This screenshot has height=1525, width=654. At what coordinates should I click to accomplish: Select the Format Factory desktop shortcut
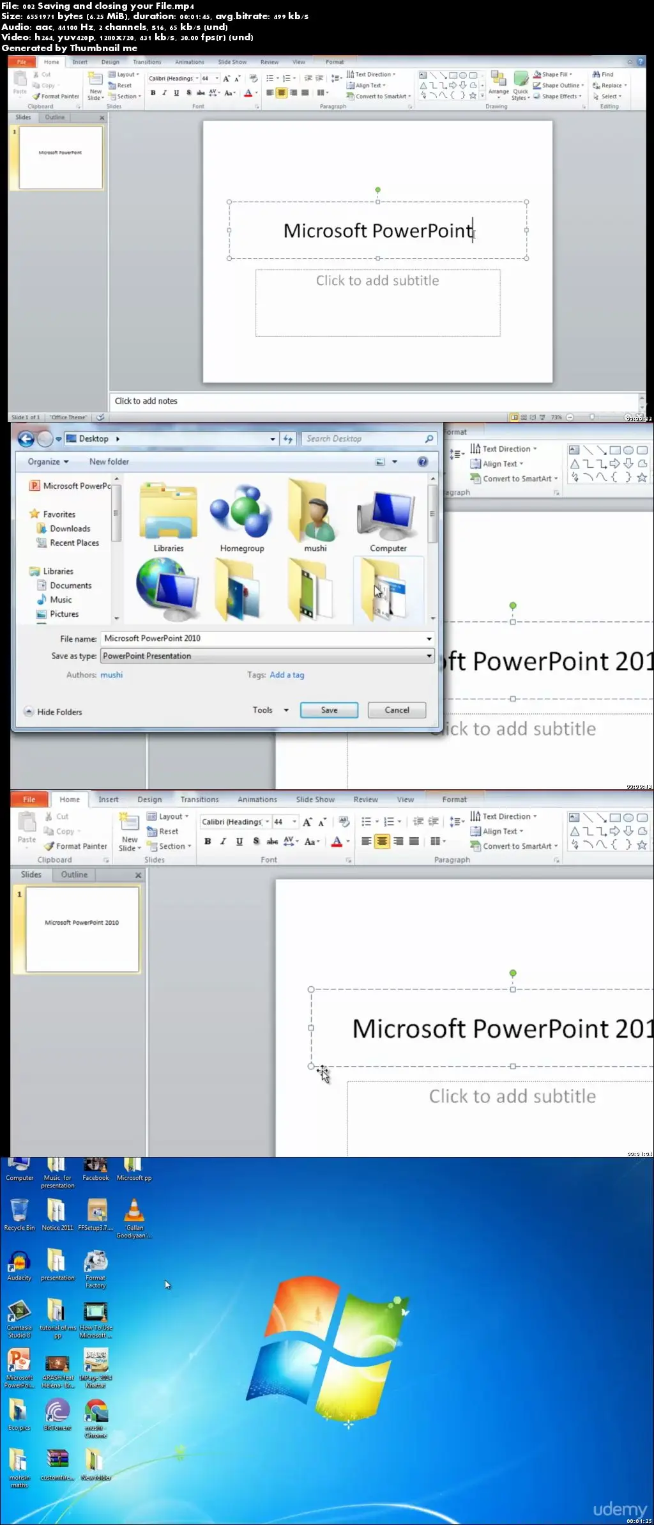coord(96,1268)
